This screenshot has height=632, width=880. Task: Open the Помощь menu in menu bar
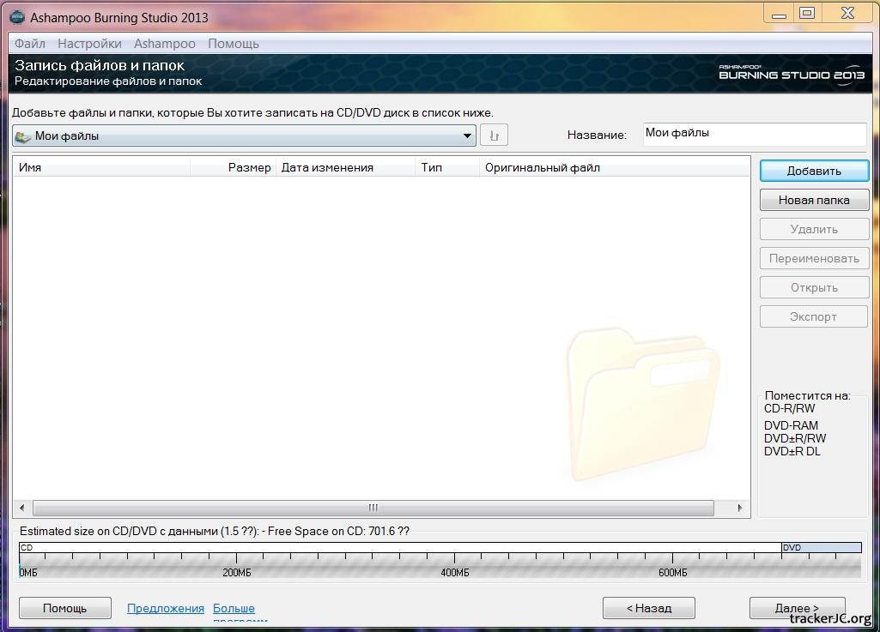(233, 44)
